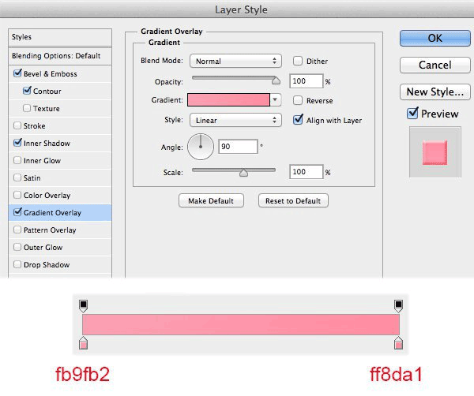Open the gradient Style dropdown
This screenshot has width=474, height=396.
click(x=235, y=120)
